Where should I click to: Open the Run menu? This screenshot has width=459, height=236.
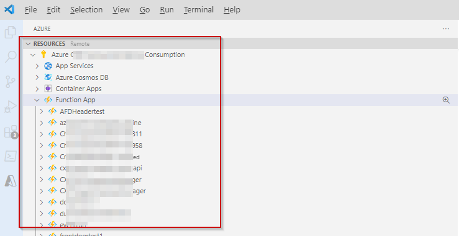pyautogui.click(x=166, y=10)
